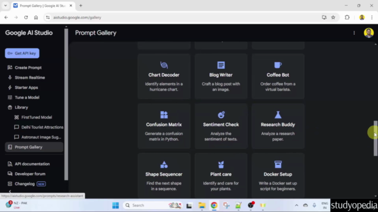Open a new browser tab
The height and width of the screenshot is (212, 378).
tap(81, 5)
